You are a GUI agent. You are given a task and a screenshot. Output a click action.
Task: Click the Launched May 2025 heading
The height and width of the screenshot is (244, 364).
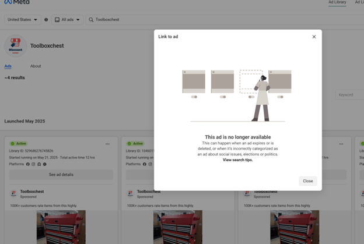tap(24, 121)
